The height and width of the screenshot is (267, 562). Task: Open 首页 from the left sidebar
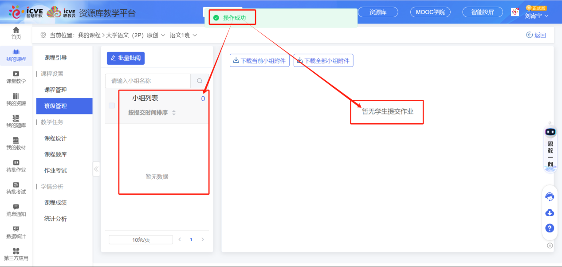tap(16, 32)
